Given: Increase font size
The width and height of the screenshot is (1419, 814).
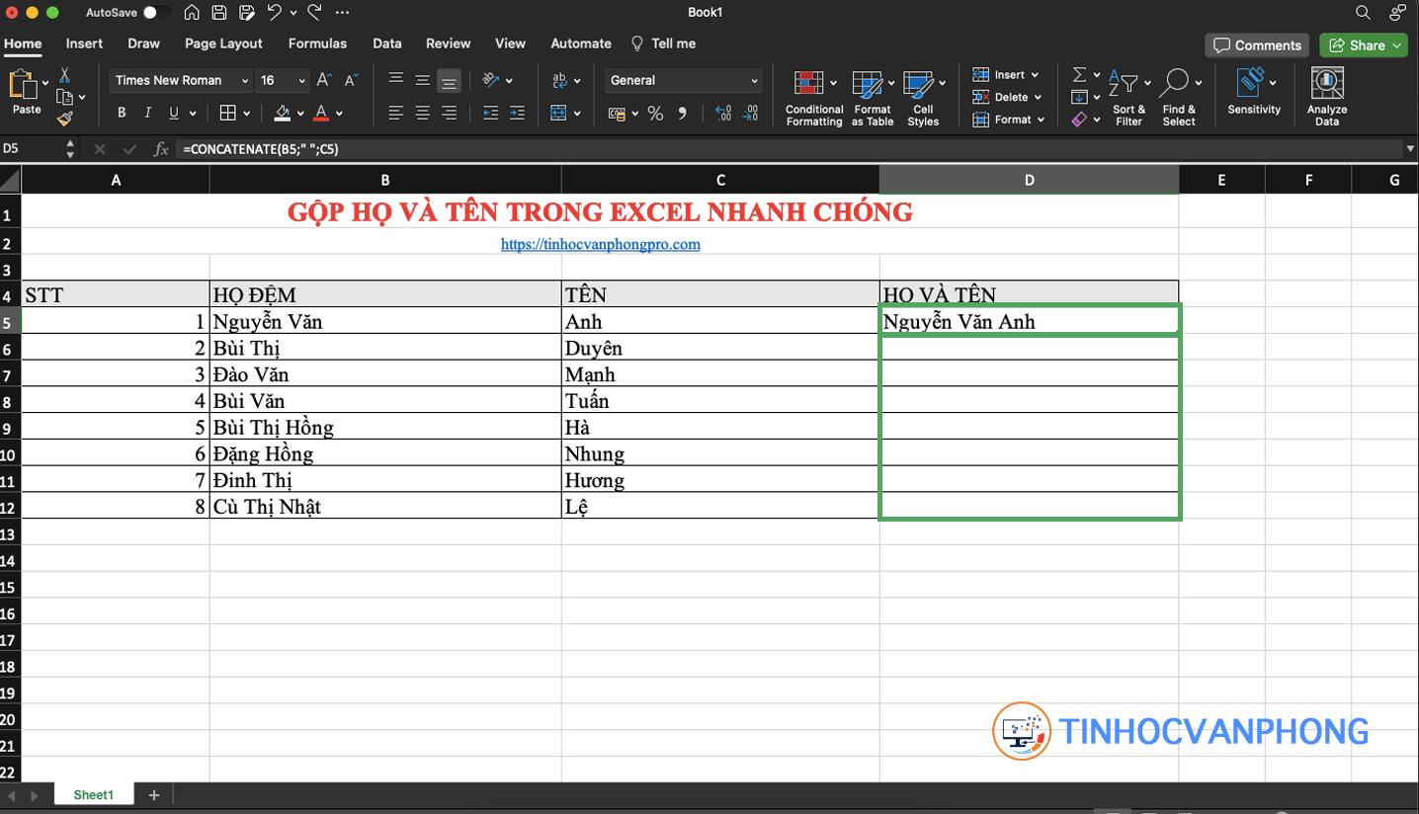Looking at the screenshot, I should 324,80.
